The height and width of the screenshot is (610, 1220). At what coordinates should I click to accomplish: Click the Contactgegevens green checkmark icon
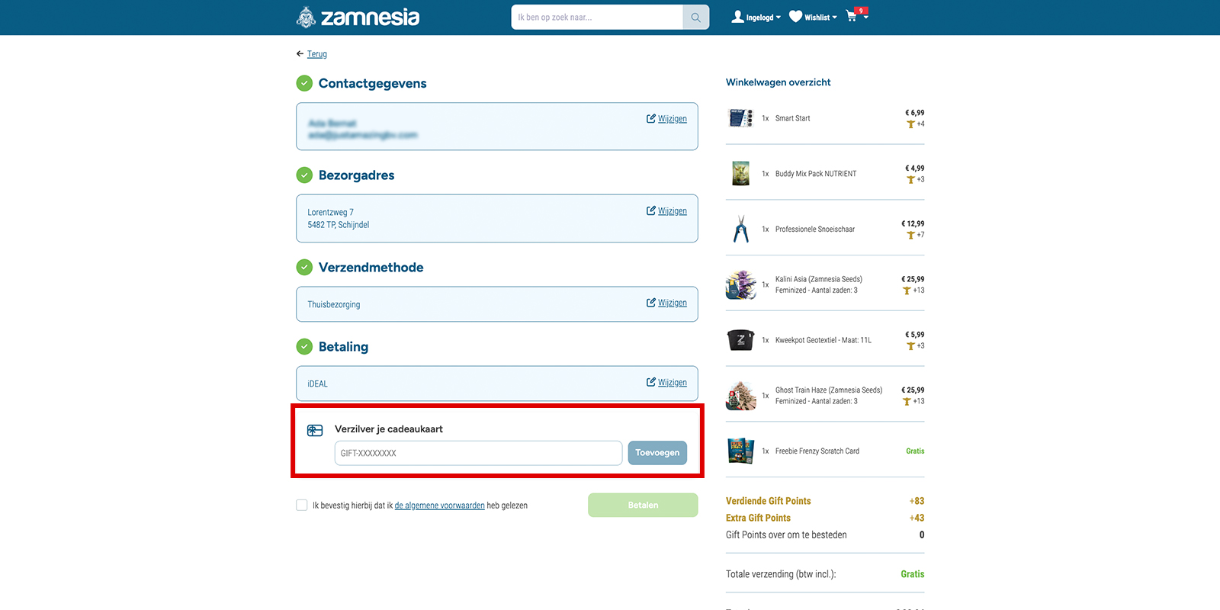[304, 83]
